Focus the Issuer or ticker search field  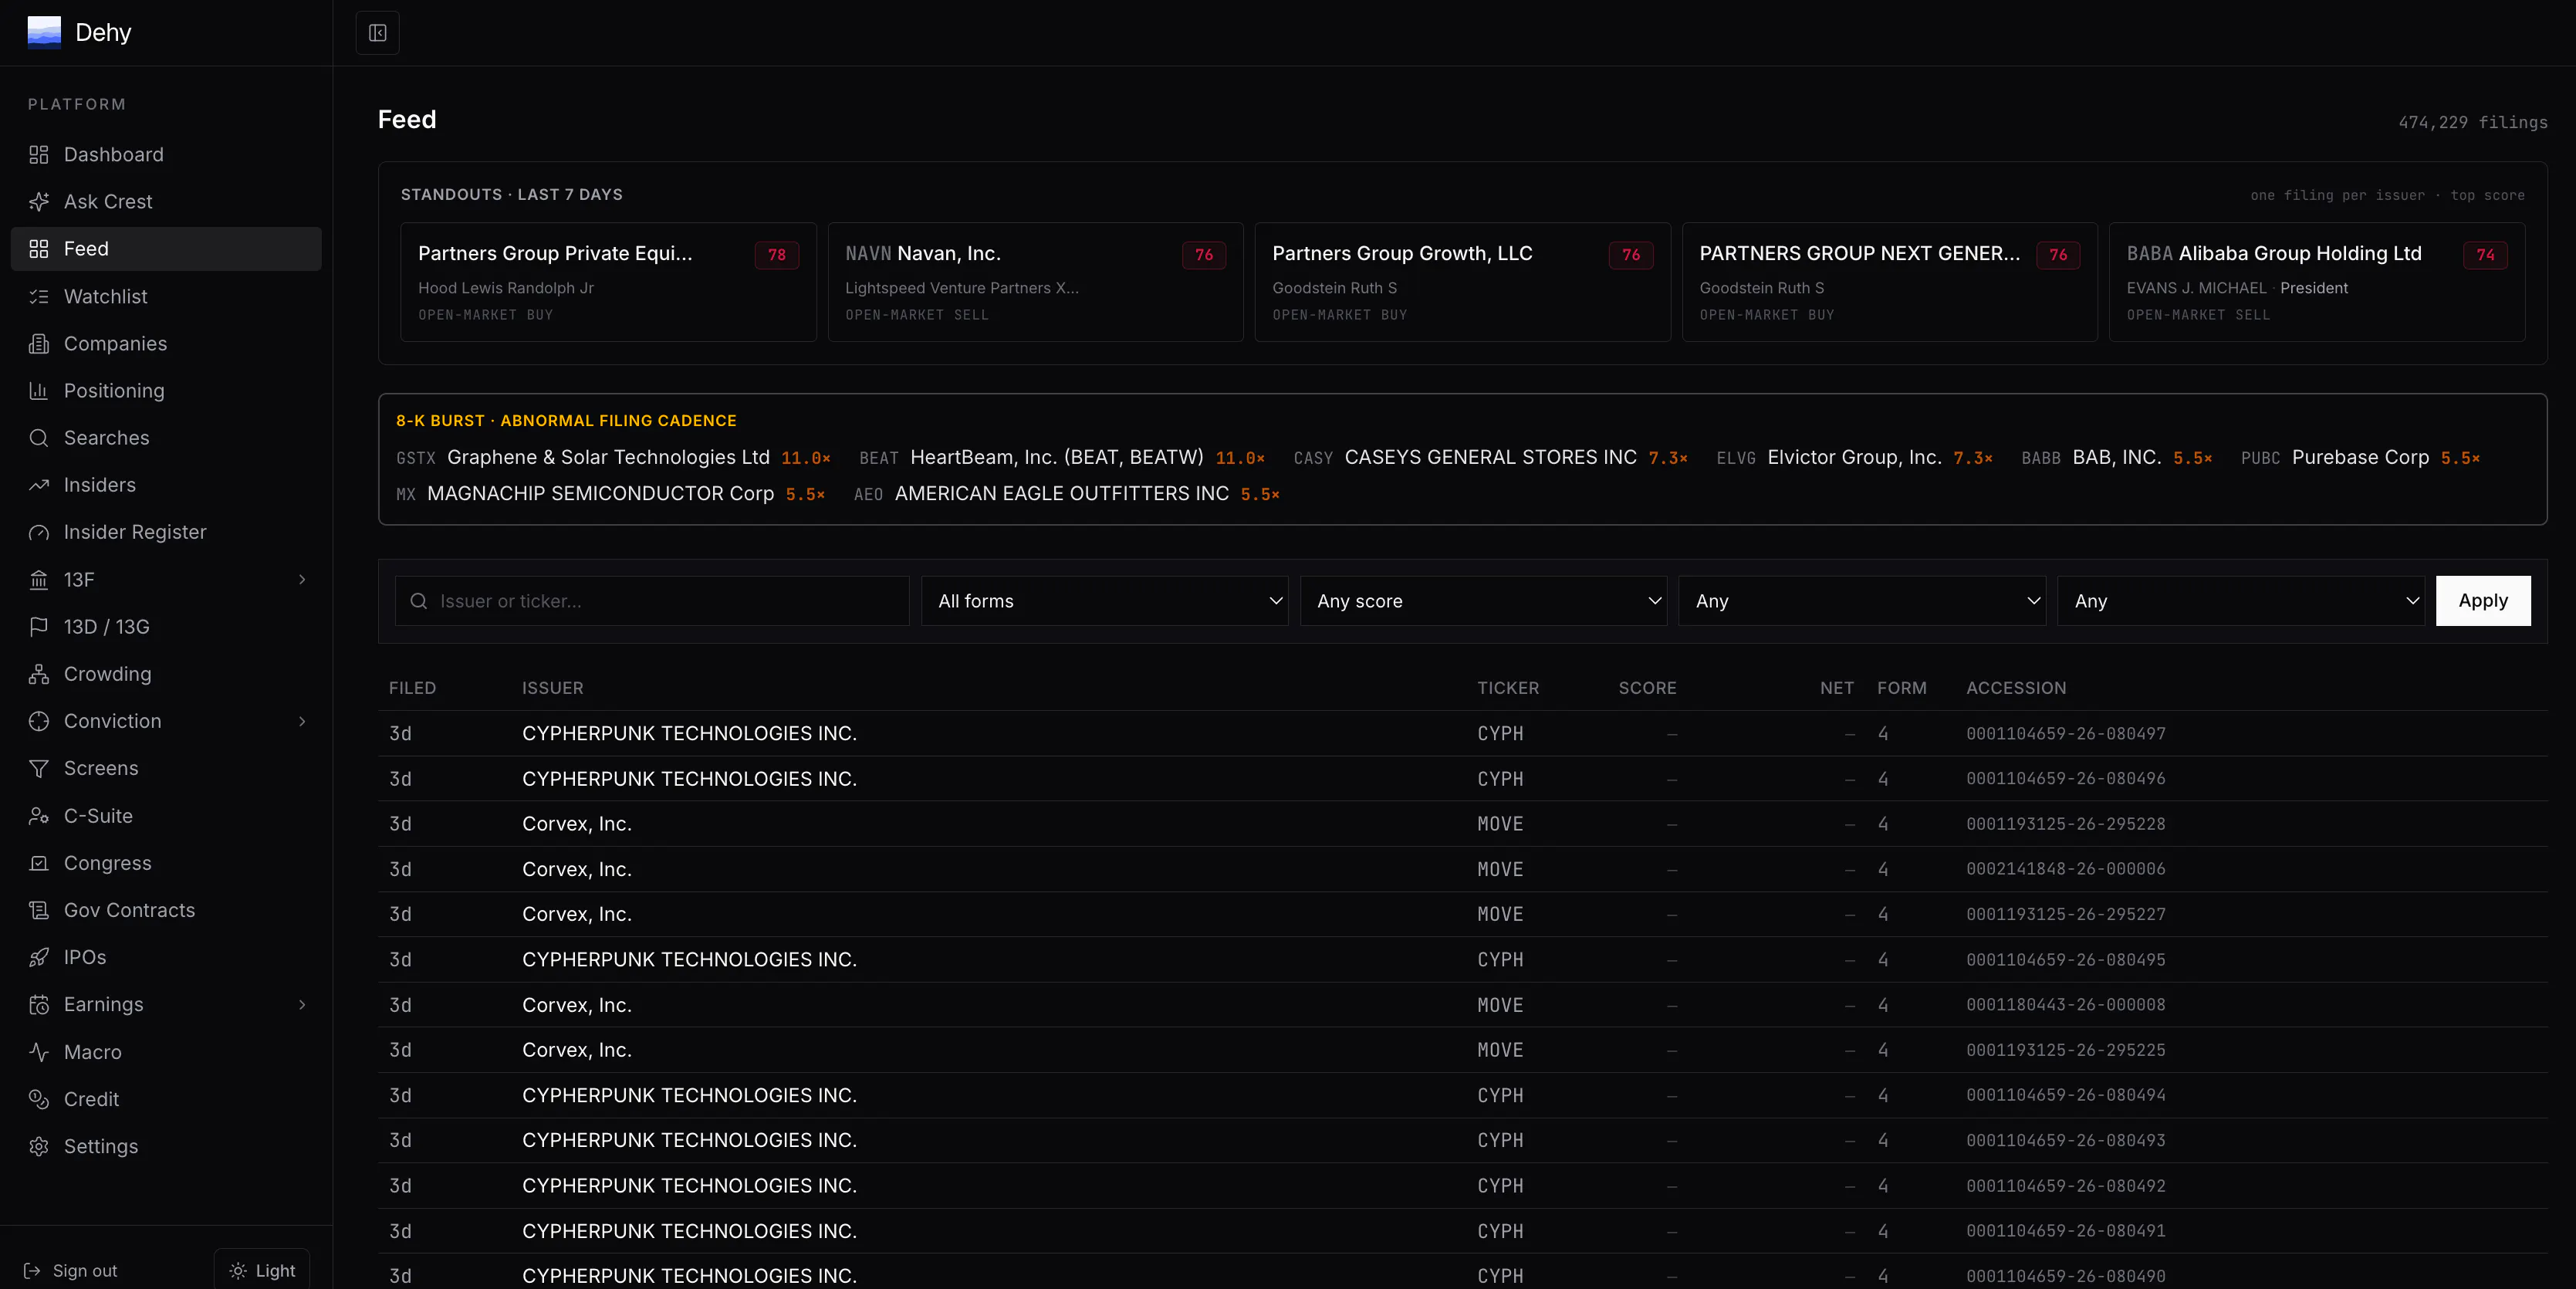coord(652,601)
